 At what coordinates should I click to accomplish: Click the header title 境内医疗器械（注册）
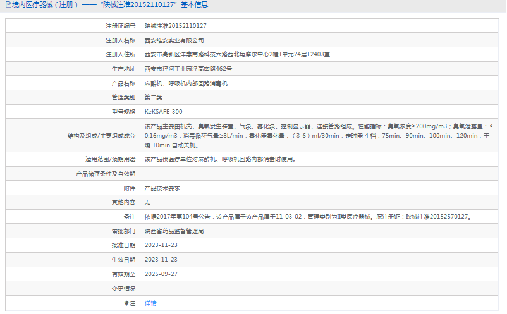tap(43, 5)
